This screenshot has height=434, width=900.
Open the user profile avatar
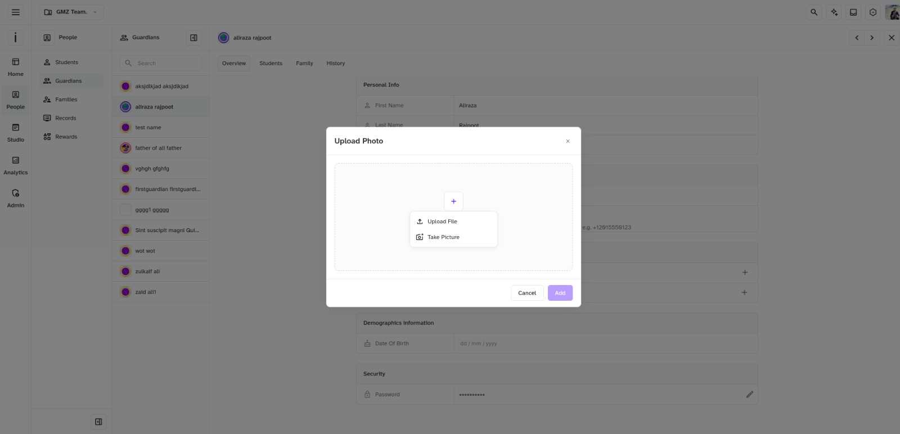point(893,12)
